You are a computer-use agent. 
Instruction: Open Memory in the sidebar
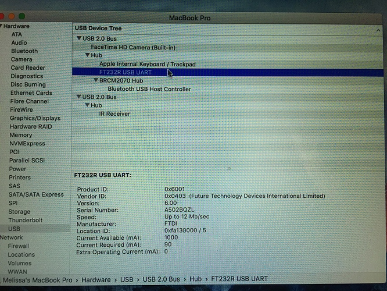click(x=21, y=135)
